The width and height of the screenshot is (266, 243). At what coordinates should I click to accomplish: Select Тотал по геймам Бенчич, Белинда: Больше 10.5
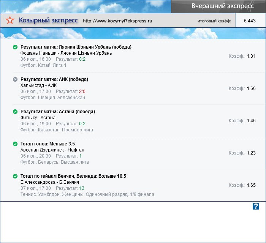pyautogui.click(x=73, y=176)
